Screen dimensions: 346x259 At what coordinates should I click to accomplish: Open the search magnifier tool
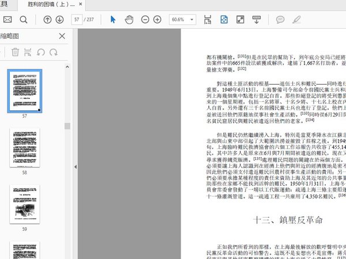pos(24,20)
